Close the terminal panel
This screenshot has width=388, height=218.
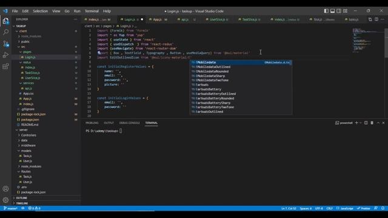tap(383, 123)
